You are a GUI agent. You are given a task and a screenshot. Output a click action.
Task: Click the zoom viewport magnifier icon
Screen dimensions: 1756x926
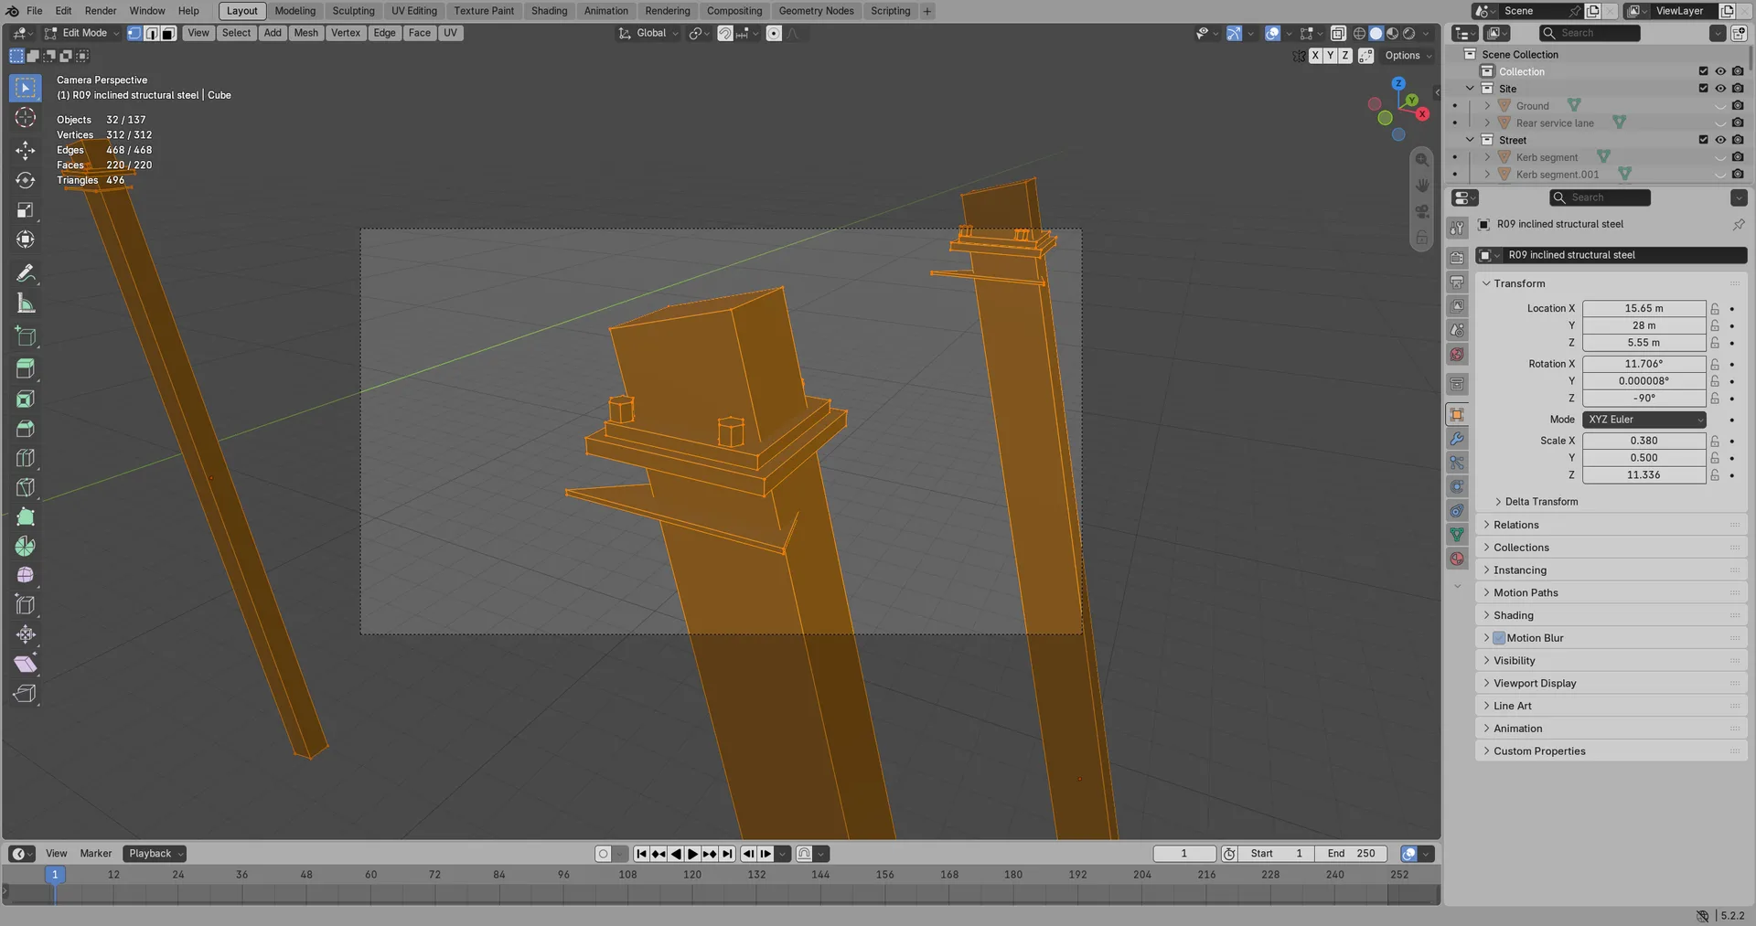(x=1422, y=159)
